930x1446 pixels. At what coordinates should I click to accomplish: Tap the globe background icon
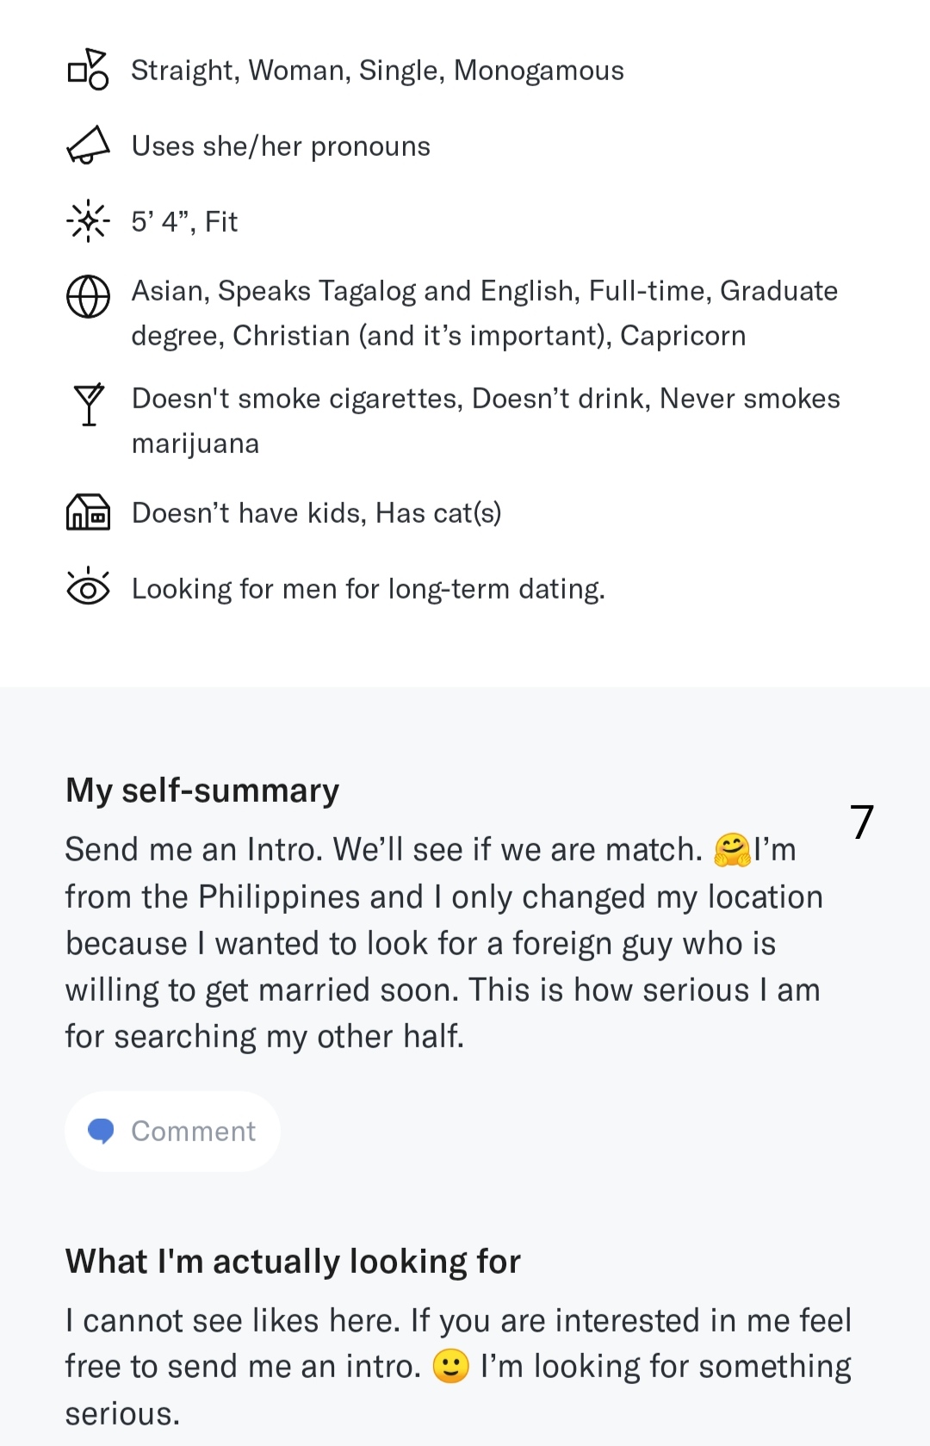tap(88, 297)
